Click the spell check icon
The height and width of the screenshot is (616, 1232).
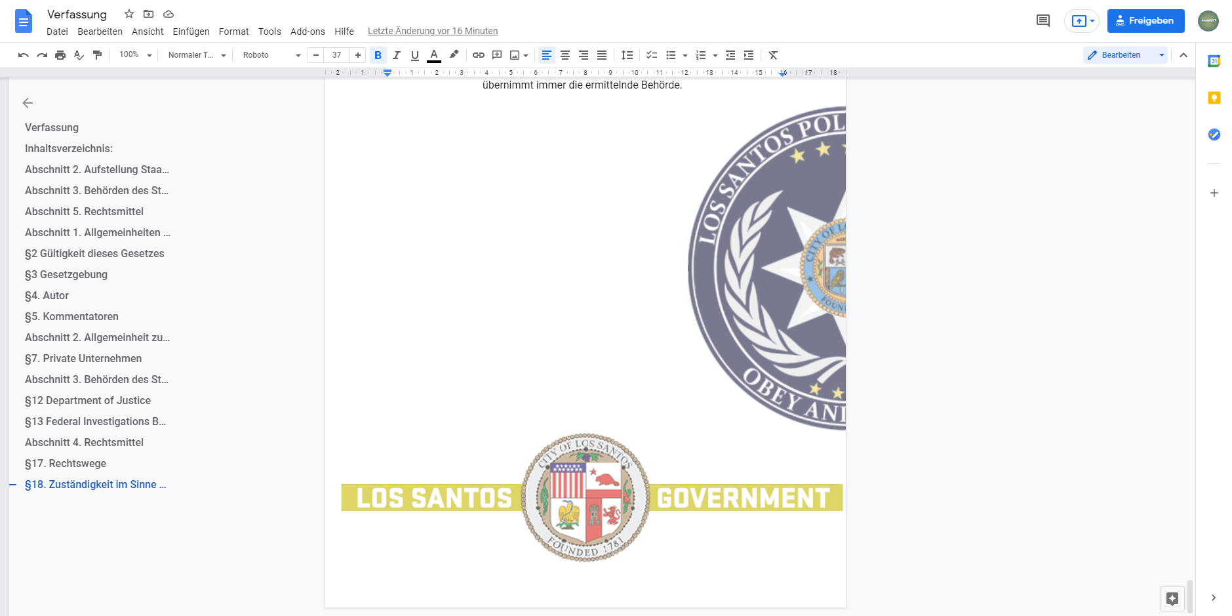[79, 55]
